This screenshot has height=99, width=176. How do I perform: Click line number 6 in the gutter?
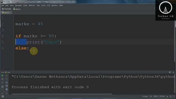tap(2, 48)
